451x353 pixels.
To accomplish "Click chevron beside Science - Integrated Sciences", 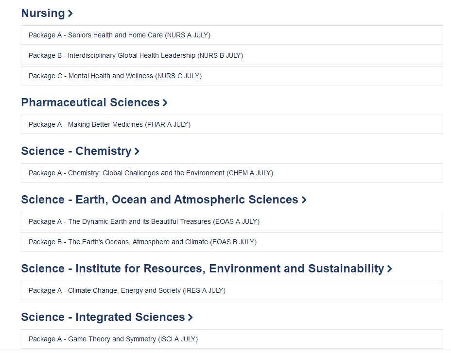I will [x=191, y=318].
